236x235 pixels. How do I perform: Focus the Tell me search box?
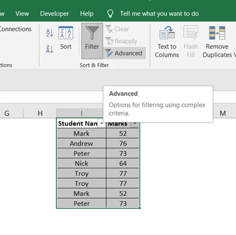159,14
